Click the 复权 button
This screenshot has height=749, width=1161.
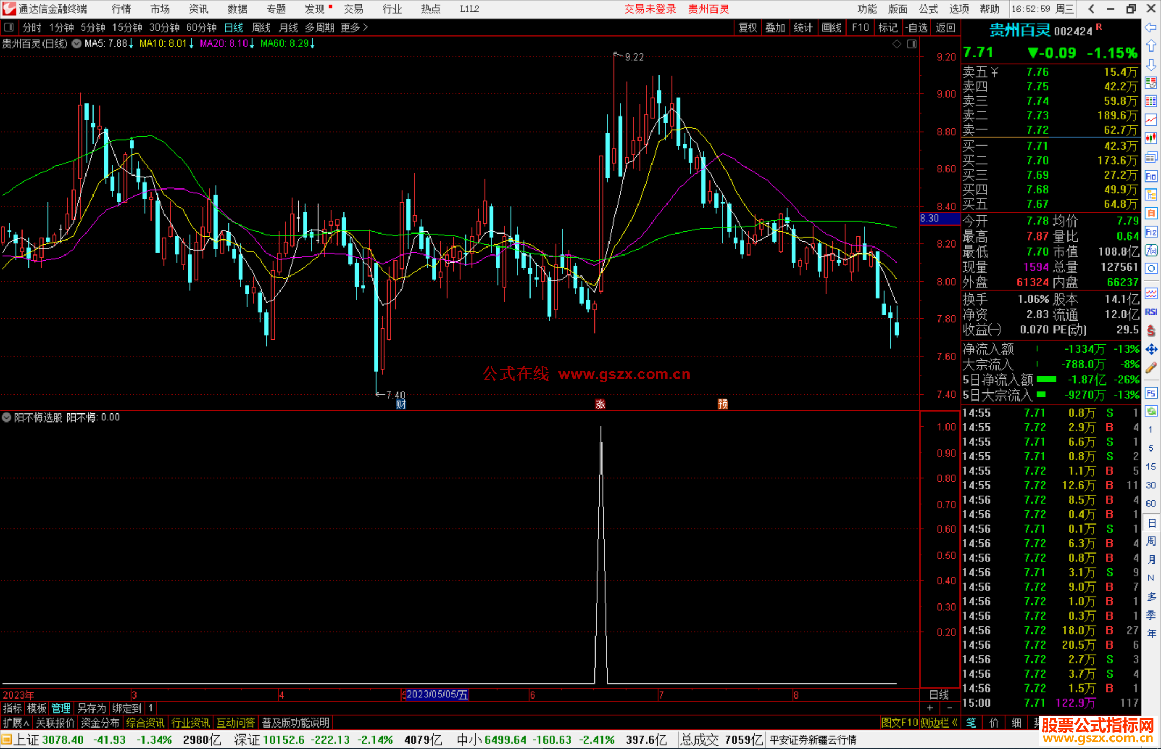pos(747,27)
